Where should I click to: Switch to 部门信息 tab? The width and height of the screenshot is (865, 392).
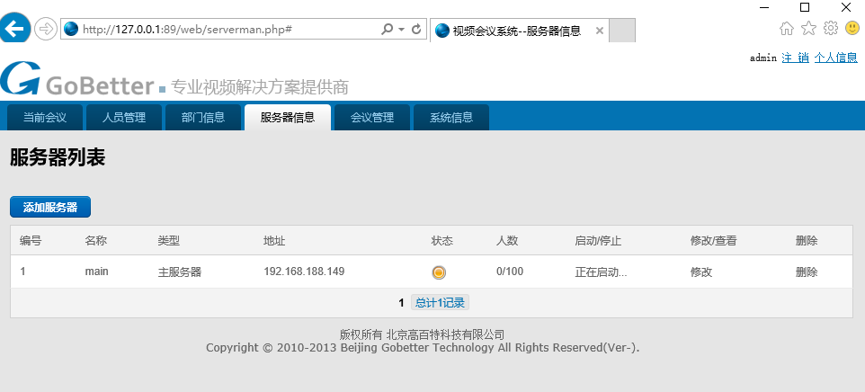pyautogui.click(x=203, y=118)
